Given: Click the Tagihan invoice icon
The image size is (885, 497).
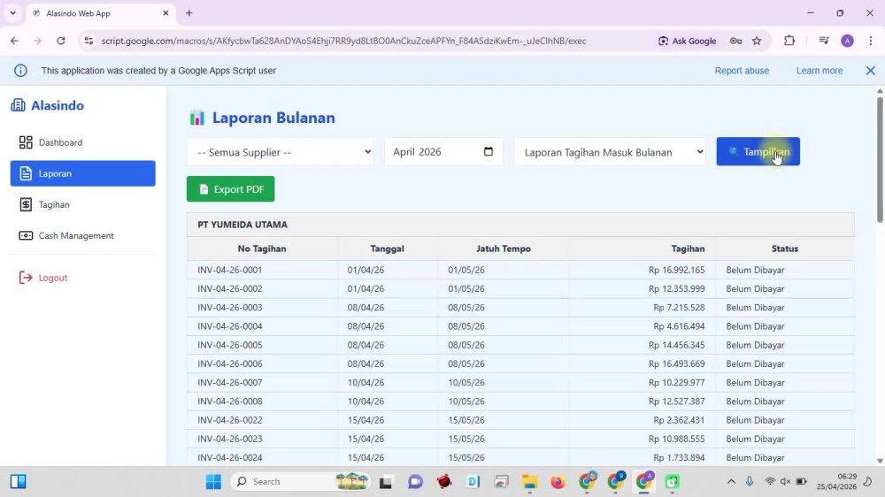Looking at the screenshot, I should pos(26,204).
